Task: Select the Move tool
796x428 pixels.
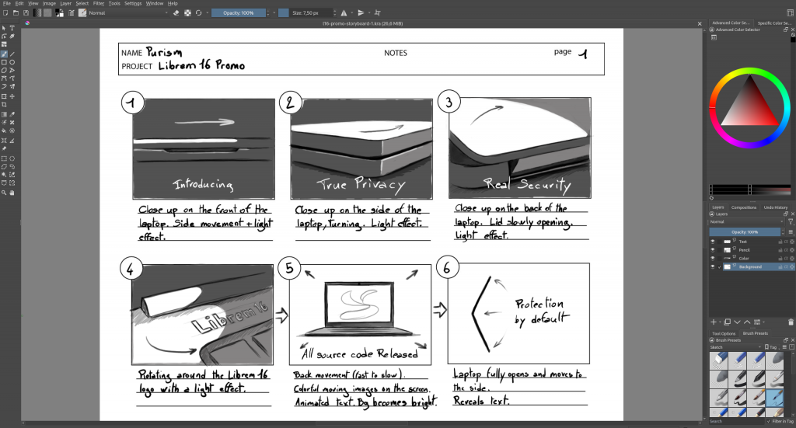Action: (12, 96)
